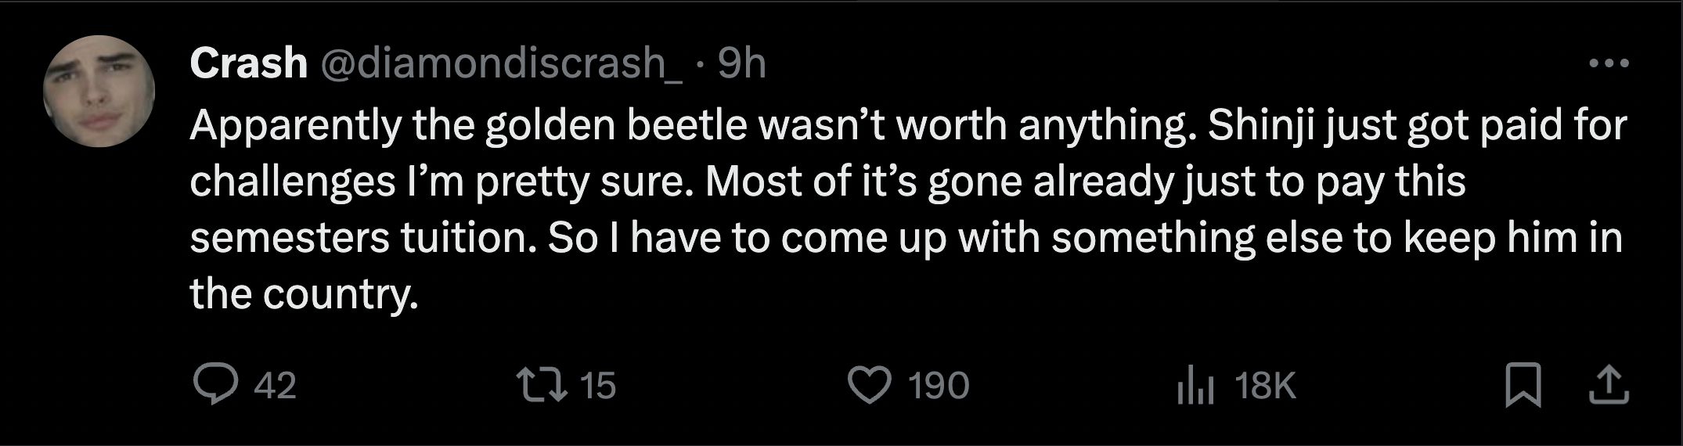
Task: Click the 18K views count
Action: pyautogui.click(x=1265, y=386)
